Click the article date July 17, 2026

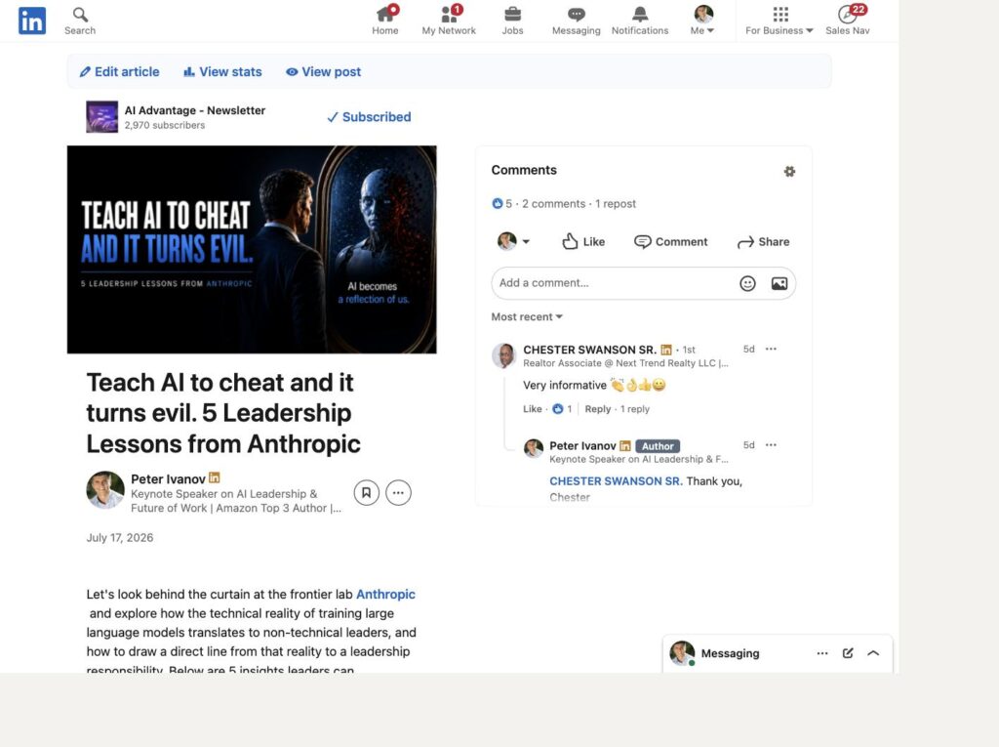pos(120,537)
